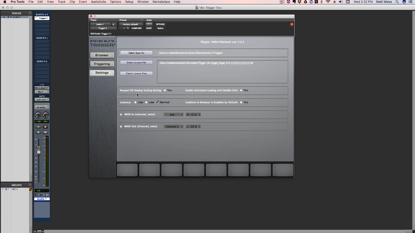Open the MIDI In note dropdown 0 : C-2
415x233 pixels.
click(x=193, y=115)
